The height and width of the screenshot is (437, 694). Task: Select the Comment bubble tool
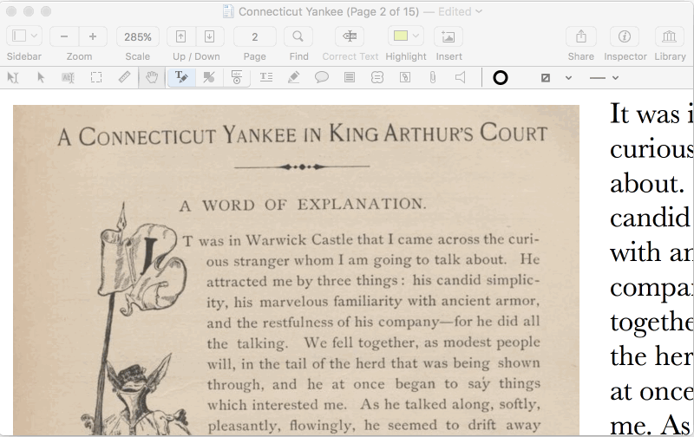click(x=322, y=78)
